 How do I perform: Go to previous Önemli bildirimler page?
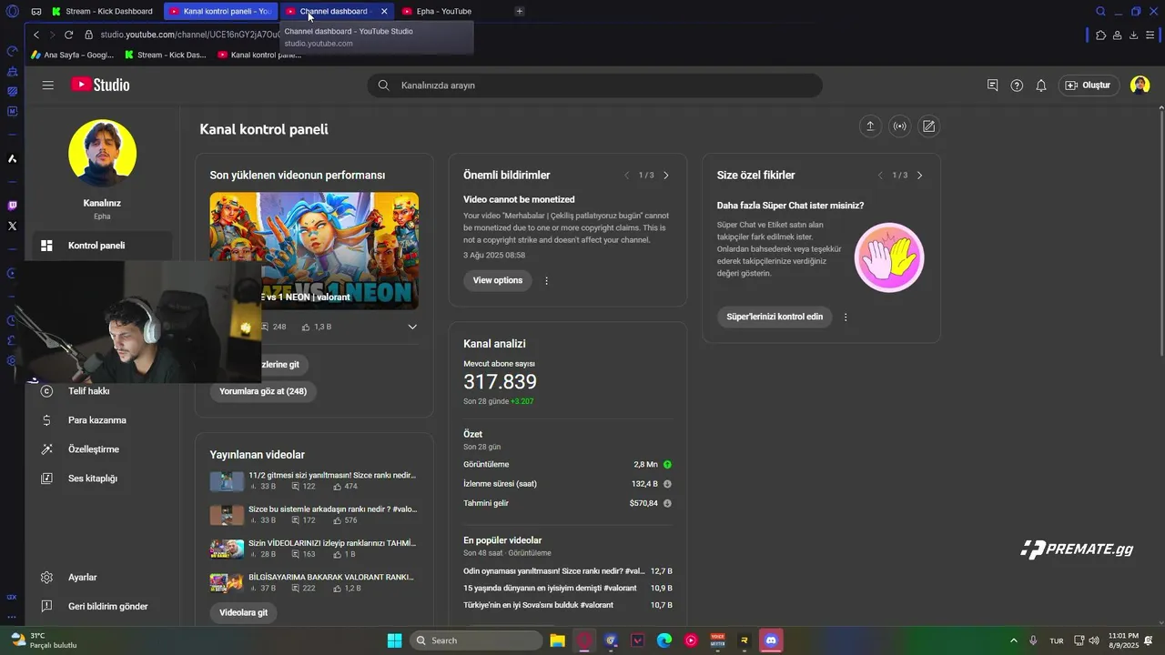(x=626, y=175)
